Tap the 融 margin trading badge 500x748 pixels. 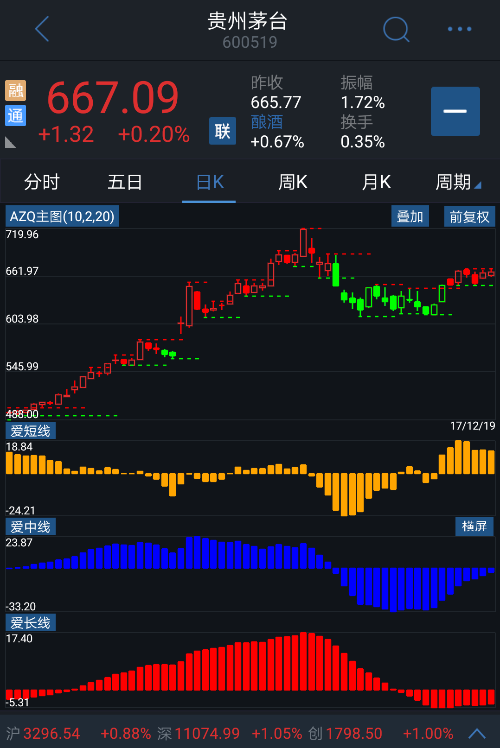pos(15,90)
